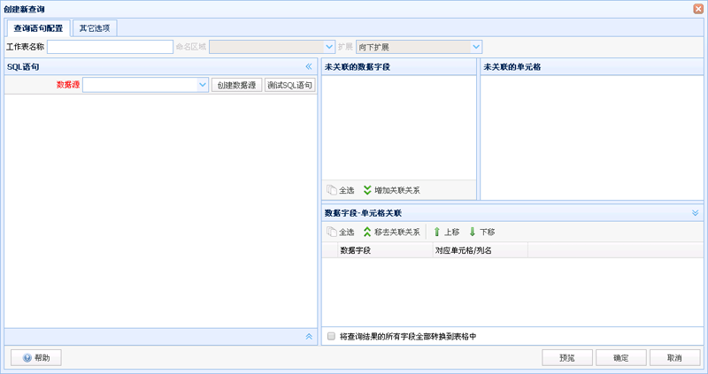Click 全选 in 数据字段-单元格关联 toolbar
This screenshot has height=374, width=708.
(332, 232)
